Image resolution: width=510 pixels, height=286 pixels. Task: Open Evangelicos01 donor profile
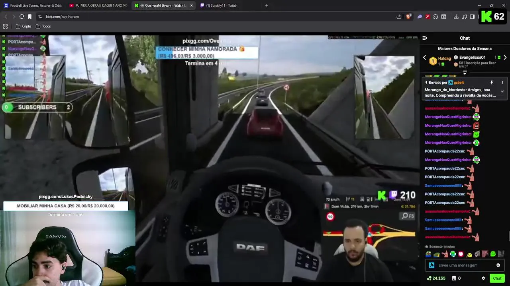click(472, 58)
